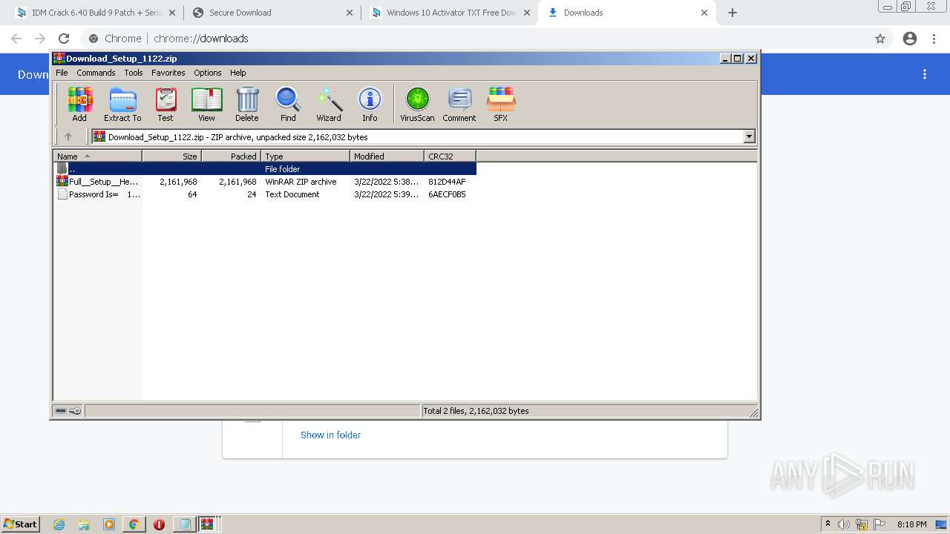The image size is (950, 534).
Task: Click the Start button
Action: [x=21, y=524]
